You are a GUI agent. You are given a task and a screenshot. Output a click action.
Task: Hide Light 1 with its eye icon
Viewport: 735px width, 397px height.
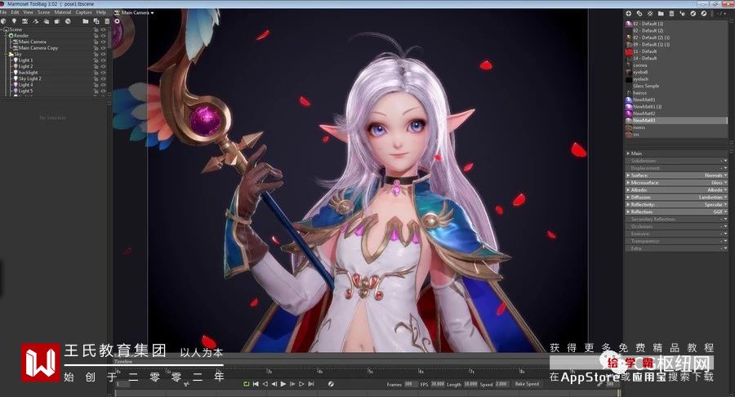103,60
